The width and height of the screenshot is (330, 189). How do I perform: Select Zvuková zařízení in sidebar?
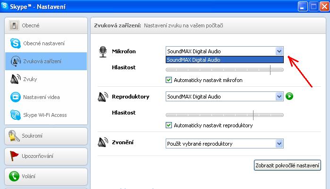tap(46, 61)
